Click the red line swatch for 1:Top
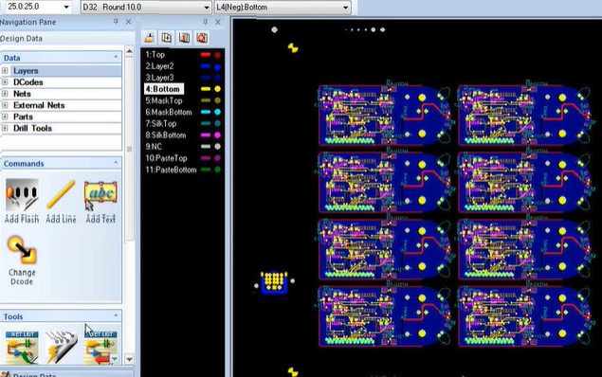 [206, 54]
